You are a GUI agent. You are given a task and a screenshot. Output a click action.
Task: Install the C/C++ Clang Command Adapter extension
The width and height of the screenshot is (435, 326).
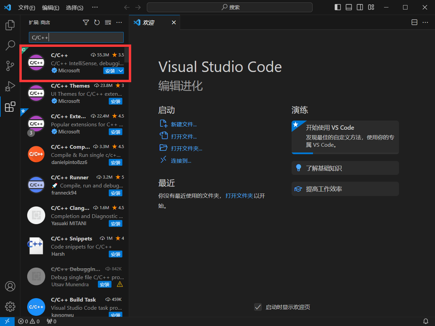[x=116, y=223]
